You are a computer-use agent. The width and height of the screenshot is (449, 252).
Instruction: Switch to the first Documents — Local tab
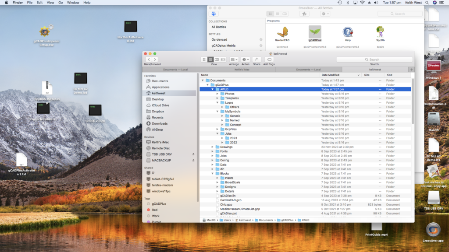click(175, 70)
